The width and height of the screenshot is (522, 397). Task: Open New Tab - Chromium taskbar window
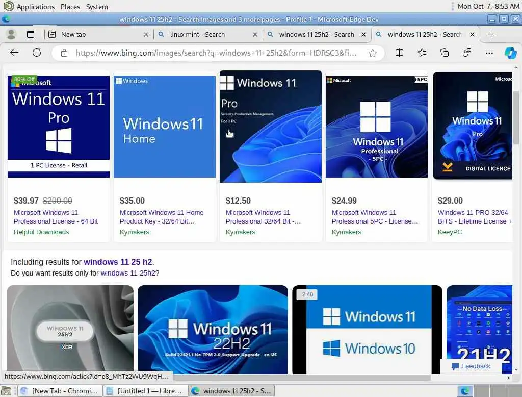(60, 391)
